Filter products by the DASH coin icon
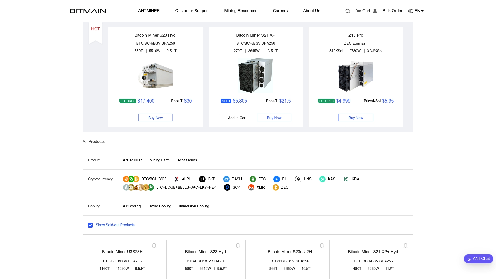496x279 pixels. [x=227, y=179]
